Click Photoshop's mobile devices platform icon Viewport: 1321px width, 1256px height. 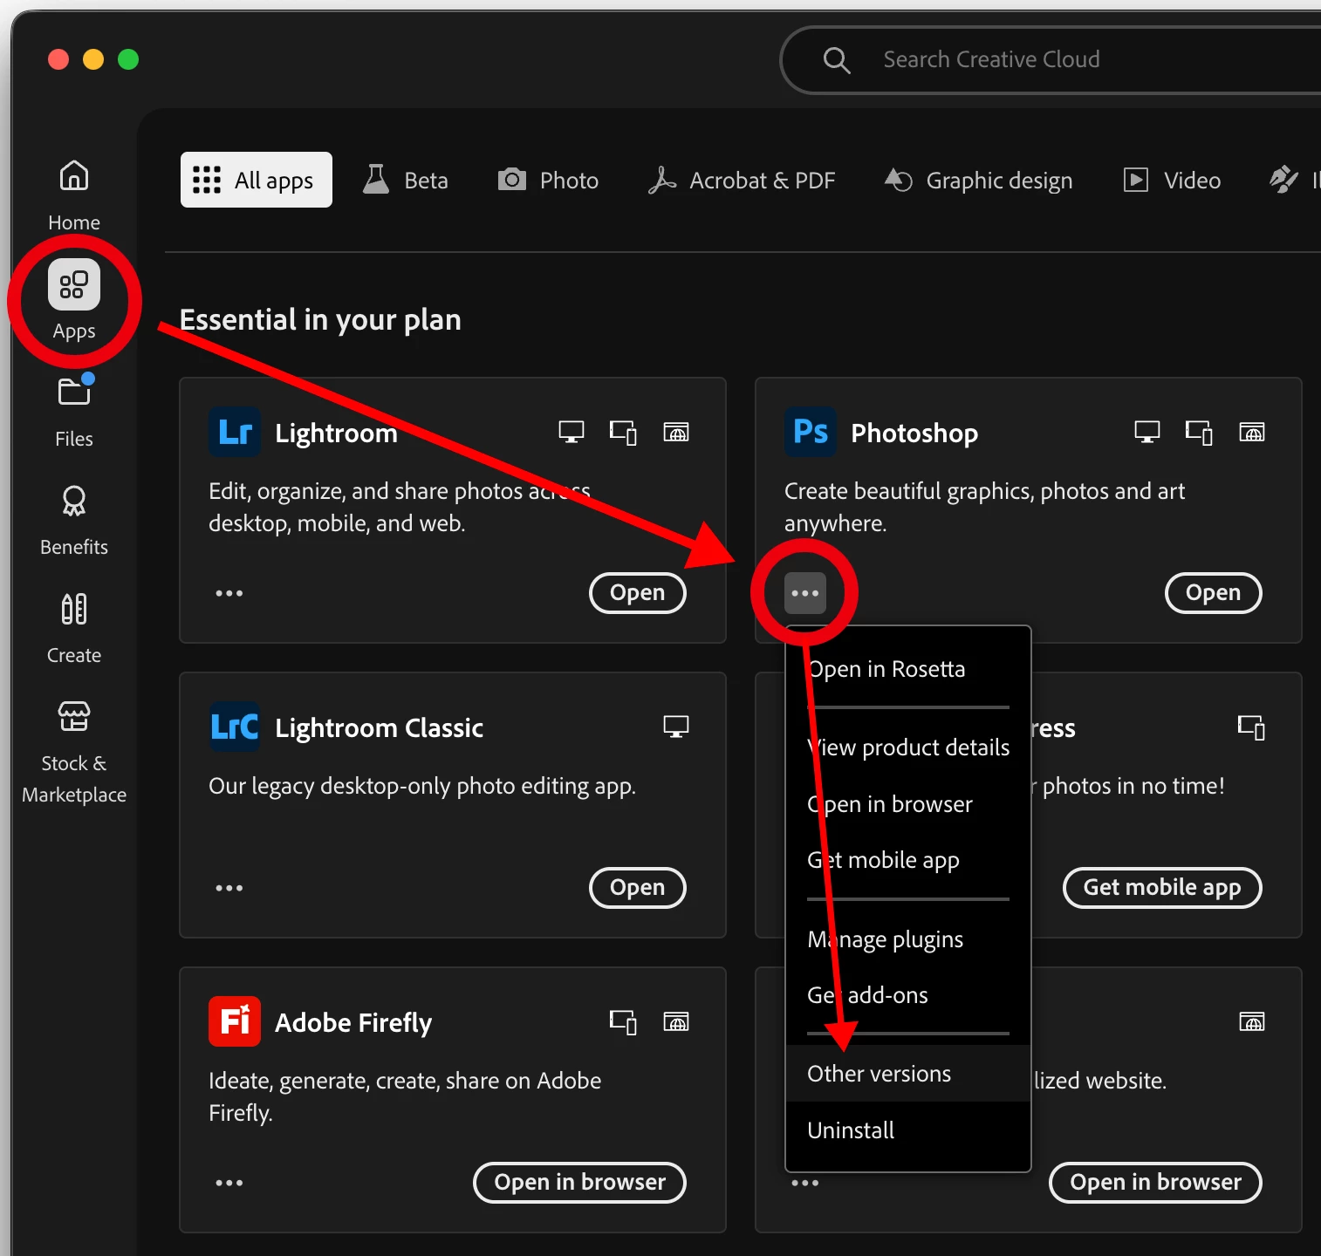pos(1199,432)
